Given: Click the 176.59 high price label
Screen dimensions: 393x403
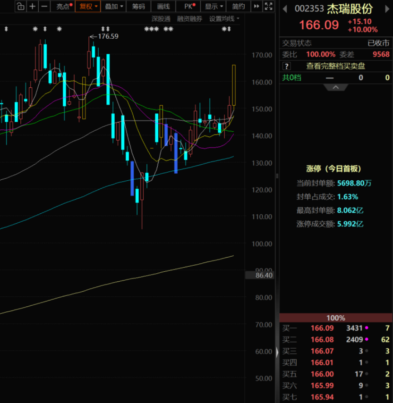Looking at the screenshot, I should tap(108, 36).
